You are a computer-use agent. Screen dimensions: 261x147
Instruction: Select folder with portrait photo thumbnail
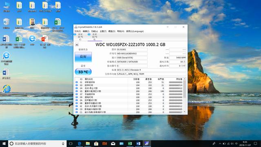32,24
